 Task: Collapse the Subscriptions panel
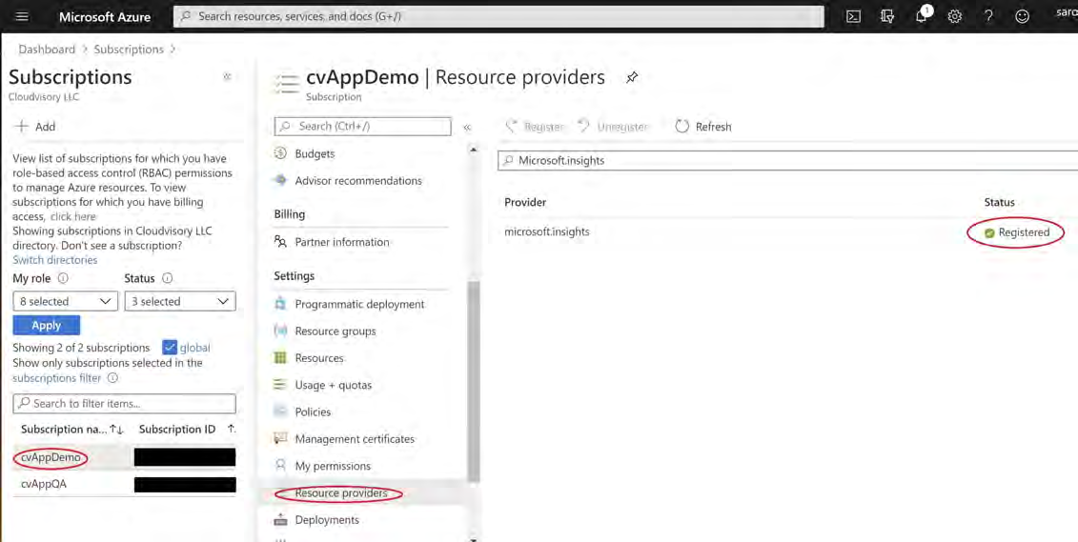[x=227, y=77]
